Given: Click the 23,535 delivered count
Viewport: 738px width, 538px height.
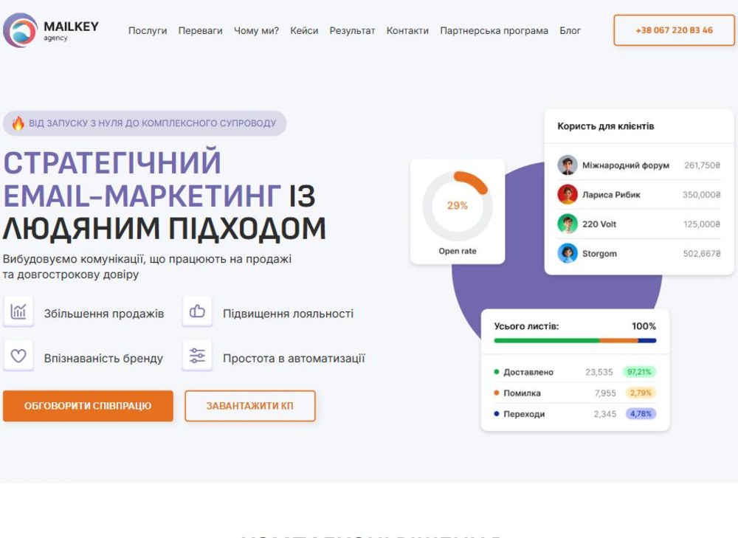Looking at the screenshot, I should 599,372.
